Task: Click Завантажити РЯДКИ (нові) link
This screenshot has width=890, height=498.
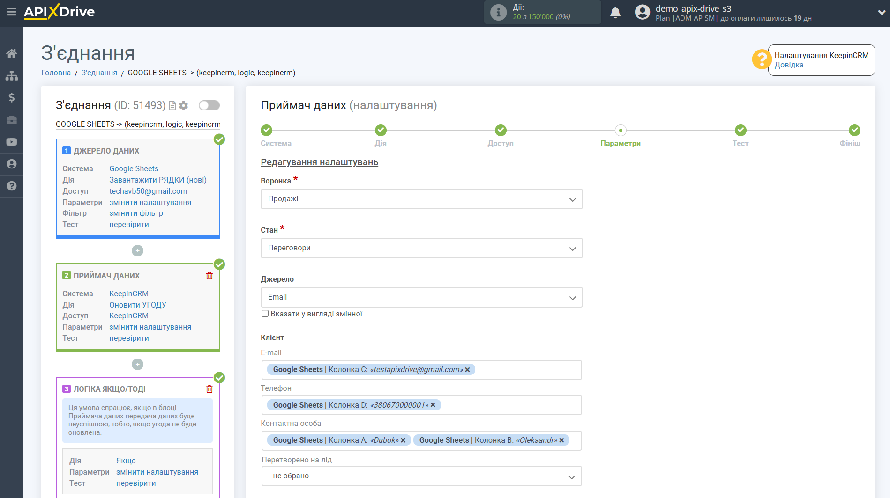Action: tap(157, 180)
